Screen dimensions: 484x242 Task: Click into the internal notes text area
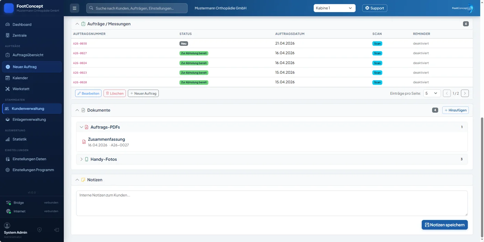click(272, 203)
